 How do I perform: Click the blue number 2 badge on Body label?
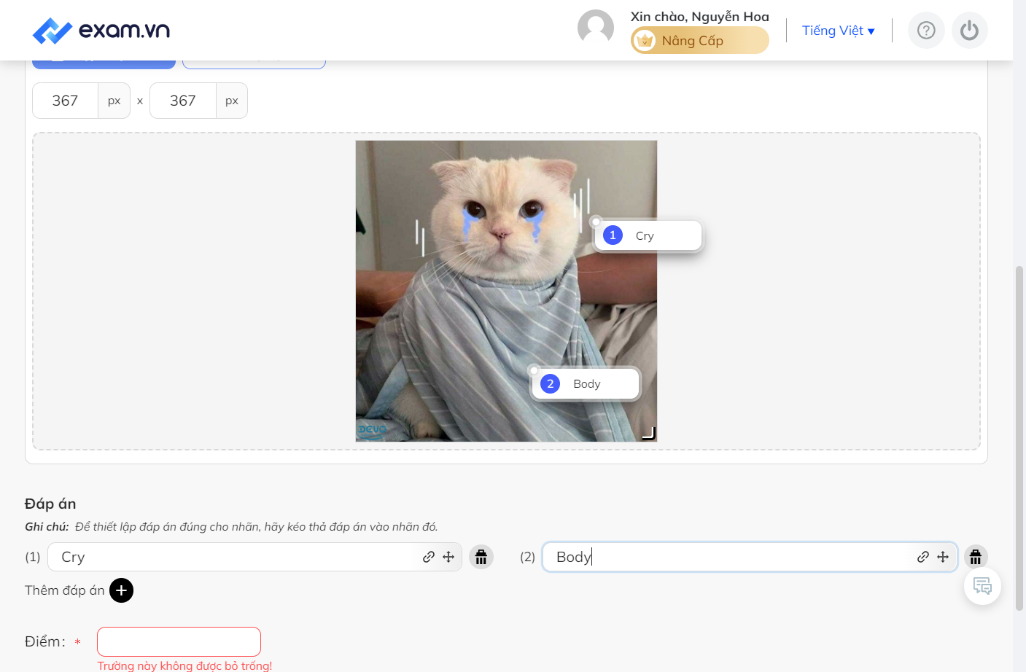click(551, 384)
